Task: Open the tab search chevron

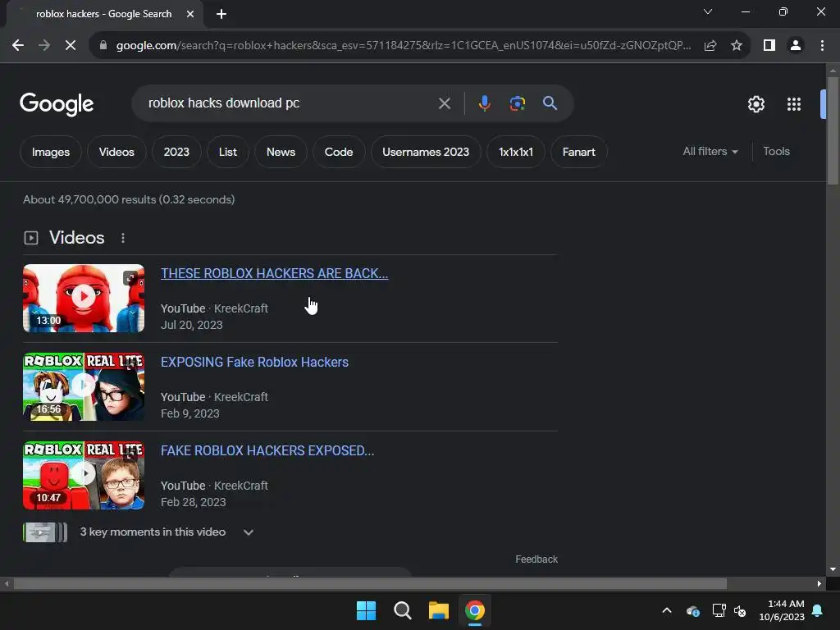Action: coord(708,11)
